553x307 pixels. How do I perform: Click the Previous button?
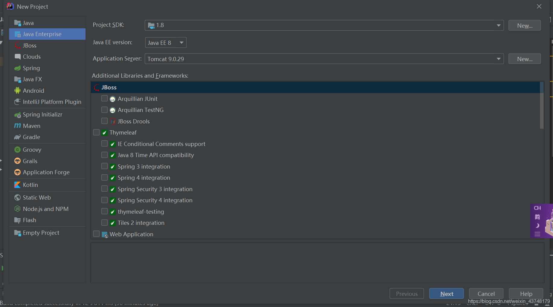[407, 294]
